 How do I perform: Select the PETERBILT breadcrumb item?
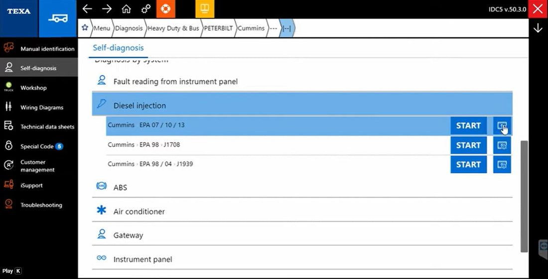pos(218,28)
